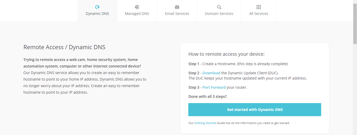
Task: Click the scrollbar track below the thumb
Action: 355,89
